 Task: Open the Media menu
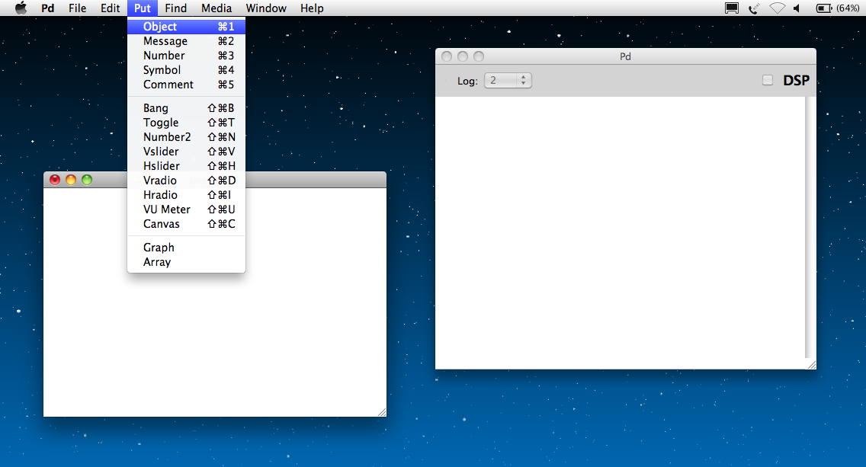pos(216,8)
